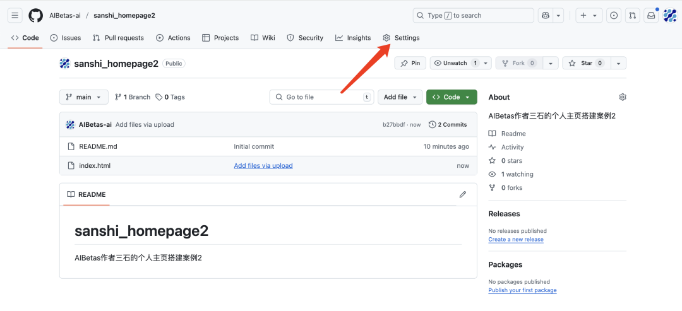The width and height of the screenshot is (682, 311).
Task: Open the latest commit message Add files via upload
Action: coord(145,125)
